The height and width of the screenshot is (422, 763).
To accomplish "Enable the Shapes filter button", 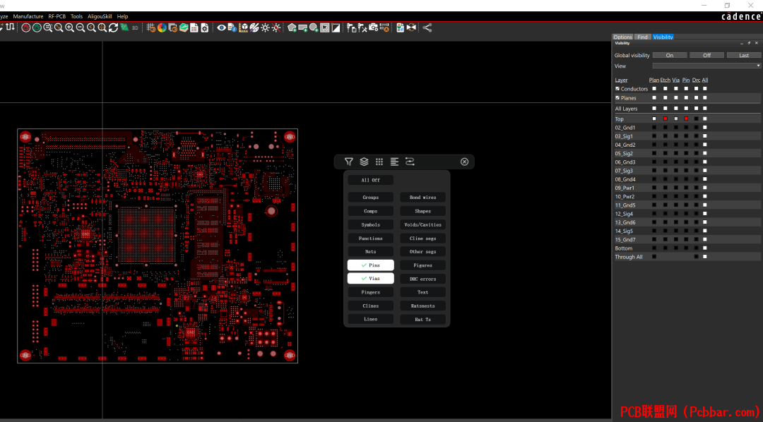I will (423, 211).
